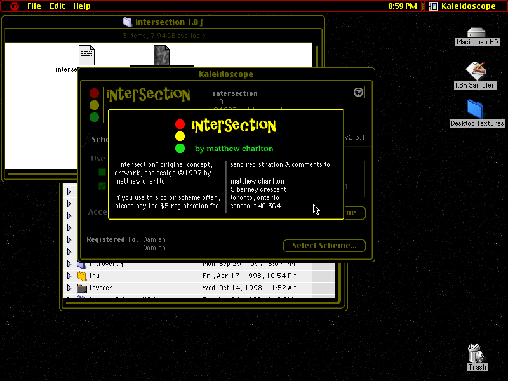
Task: Select the Desktop Textures folder icon
Action: (475, 109)
